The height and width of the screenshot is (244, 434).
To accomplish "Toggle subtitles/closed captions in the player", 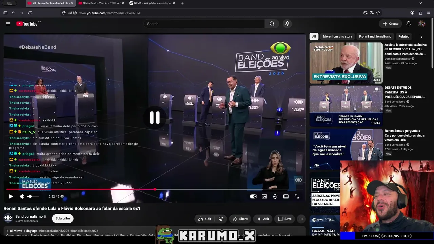I will click(x=264, y=196).
